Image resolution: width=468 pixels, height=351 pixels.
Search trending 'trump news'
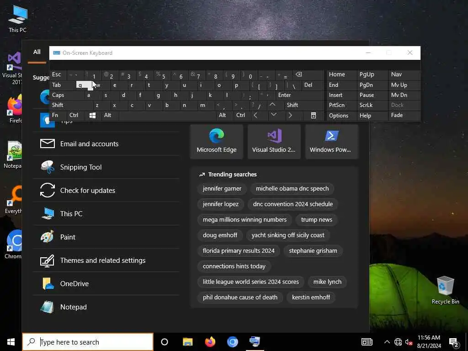coord(316,220)
